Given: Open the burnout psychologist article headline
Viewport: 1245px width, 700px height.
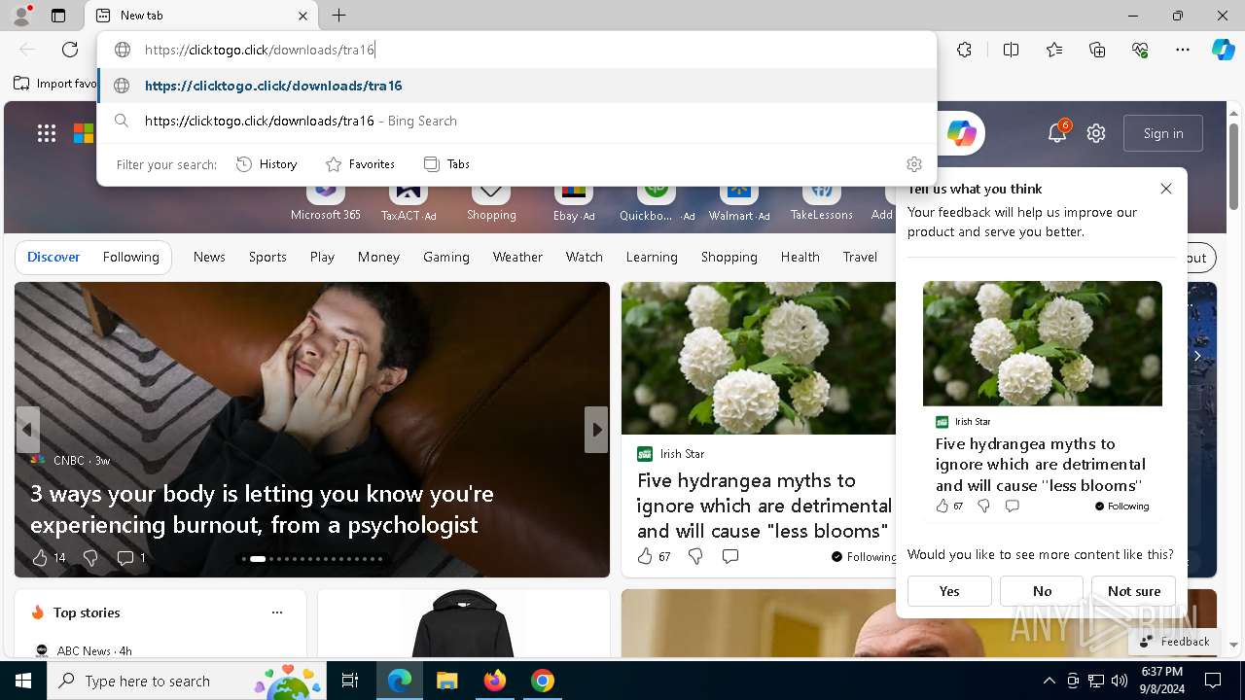Looking at the screenshot, I should pos(262,508).
